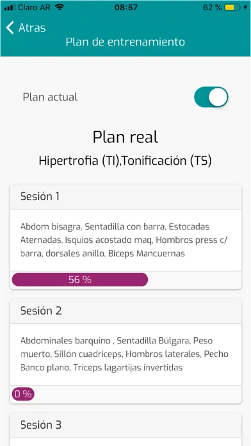Tap Hipertrofia (TI),Tonificación (TS) subtitle

pos(125,161)
